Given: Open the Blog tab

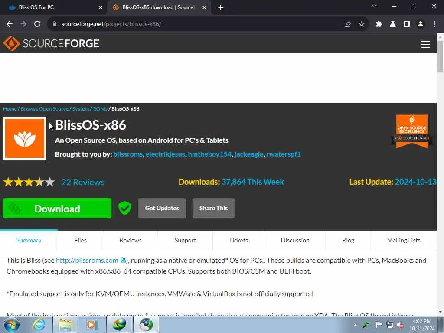Looking at the screenshot, I should click(348, 240).
